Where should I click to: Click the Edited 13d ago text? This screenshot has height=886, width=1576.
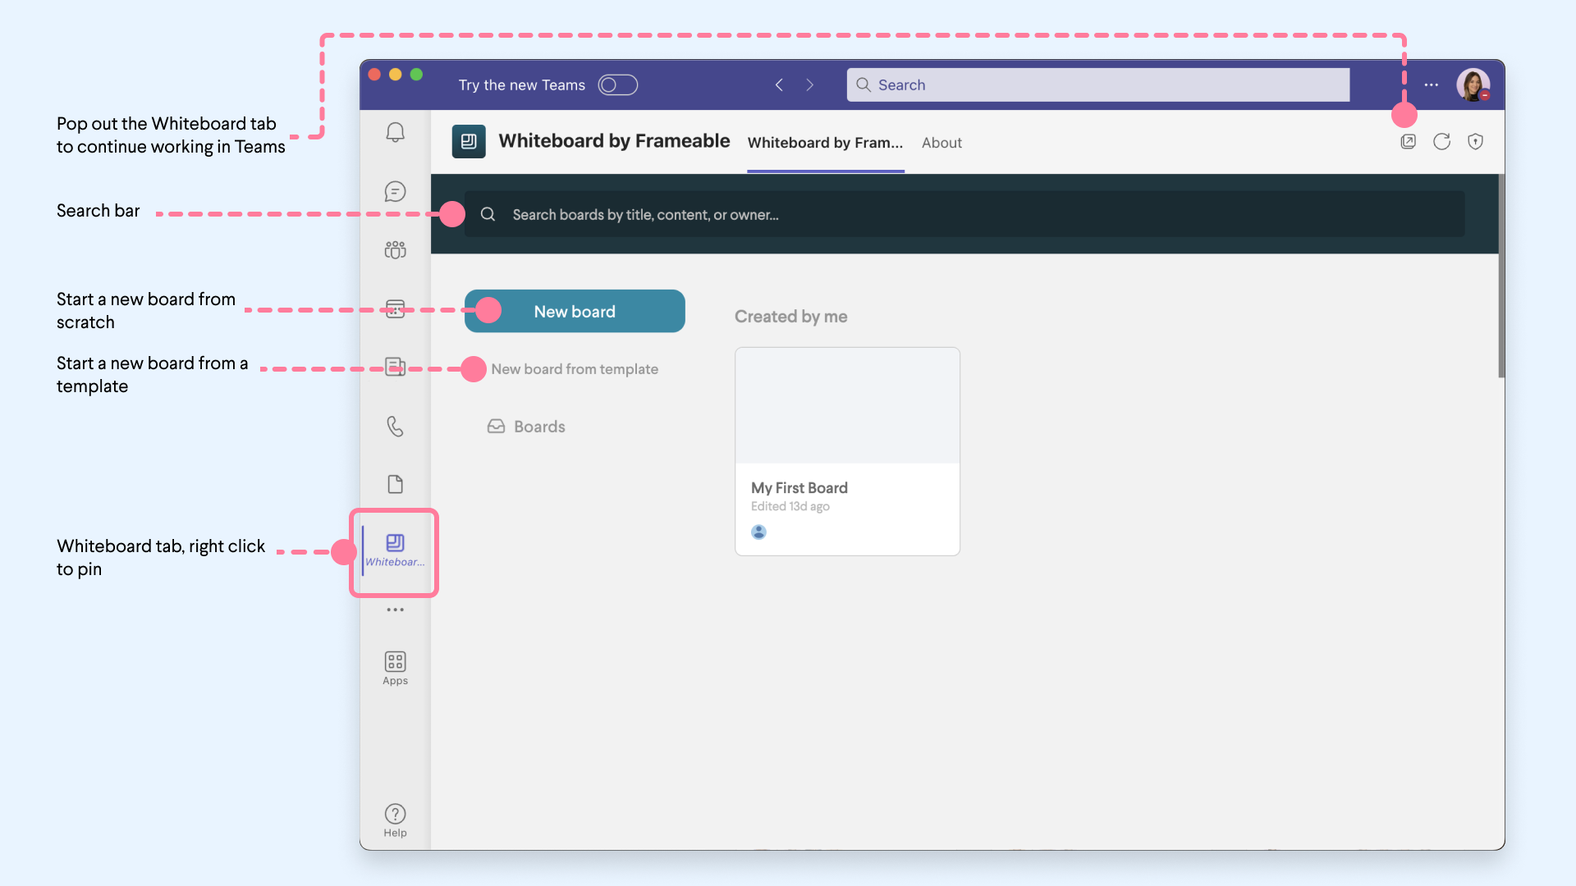click(790, 507)
